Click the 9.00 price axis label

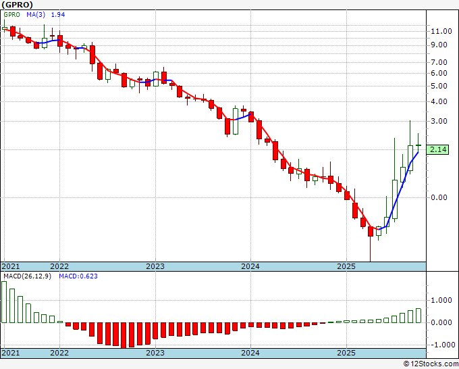[439, 45]
